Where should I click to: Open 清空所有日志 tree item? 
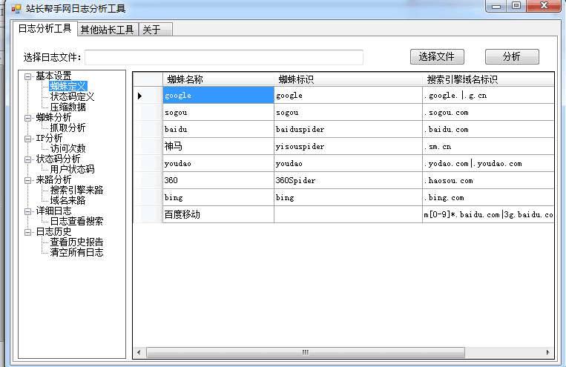tap(76, 252)
